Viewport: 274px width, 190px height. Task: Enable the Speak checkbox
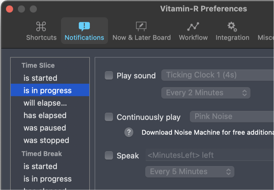pos(109,155)
